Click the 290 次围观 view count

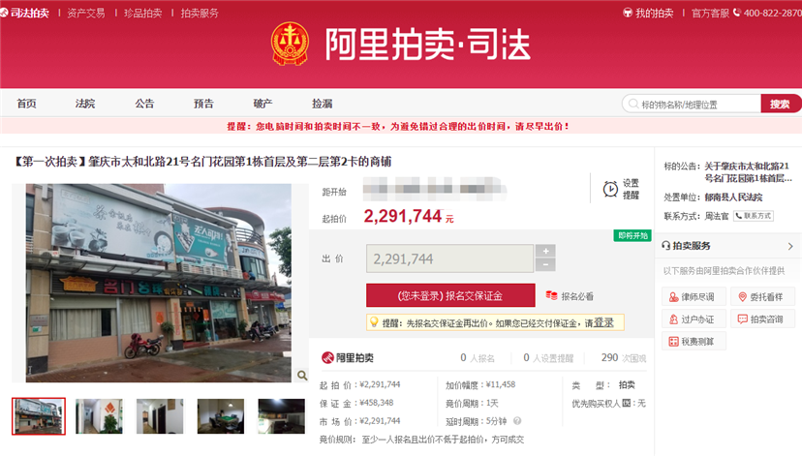[624, 358]
